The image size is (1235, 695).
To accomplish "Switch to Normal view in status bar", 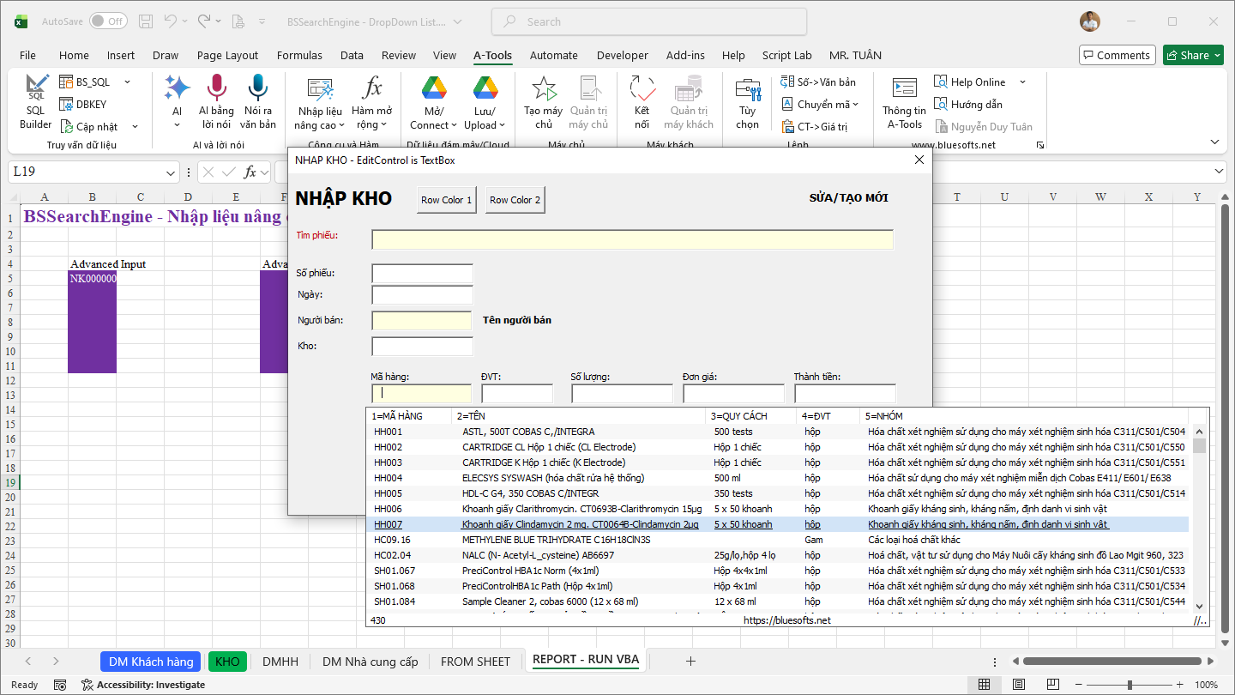I will coord(984,685).
